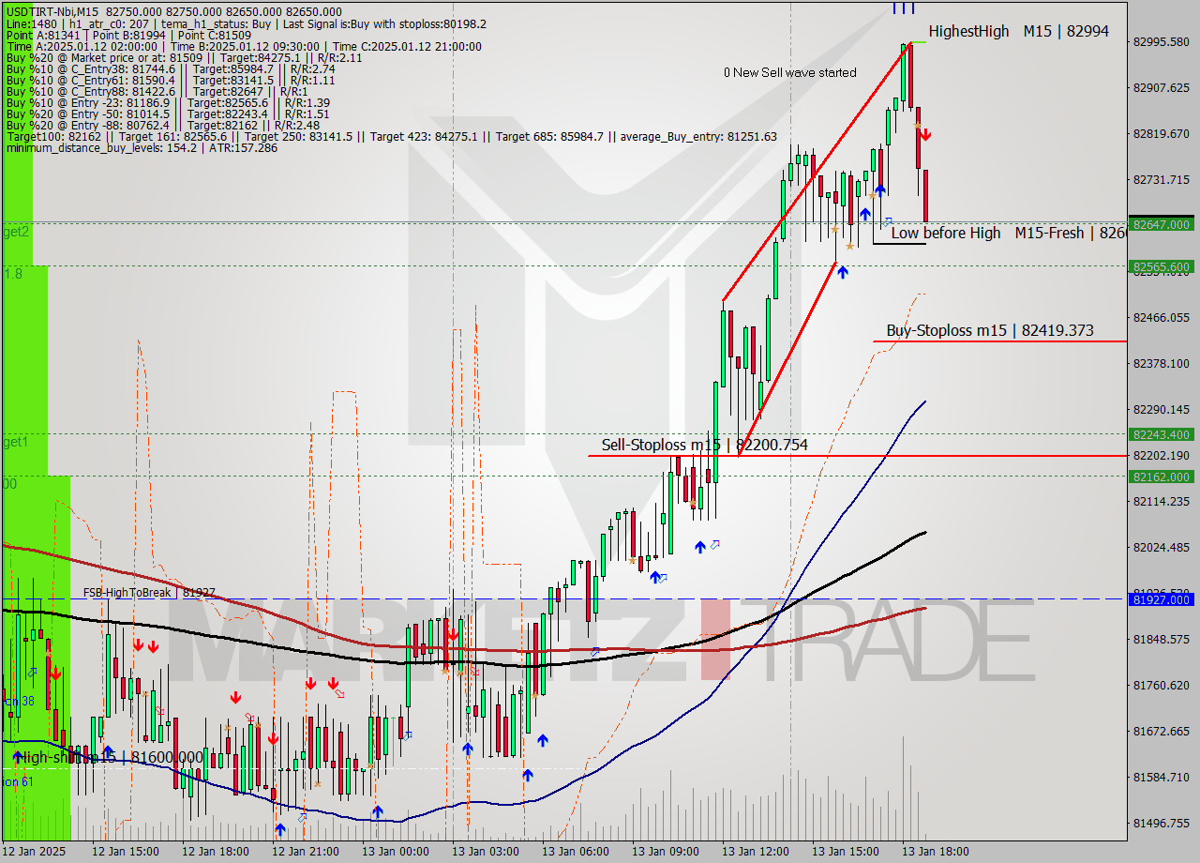Click the '12 Jan 2025' time axis label

tap(35, 852)
